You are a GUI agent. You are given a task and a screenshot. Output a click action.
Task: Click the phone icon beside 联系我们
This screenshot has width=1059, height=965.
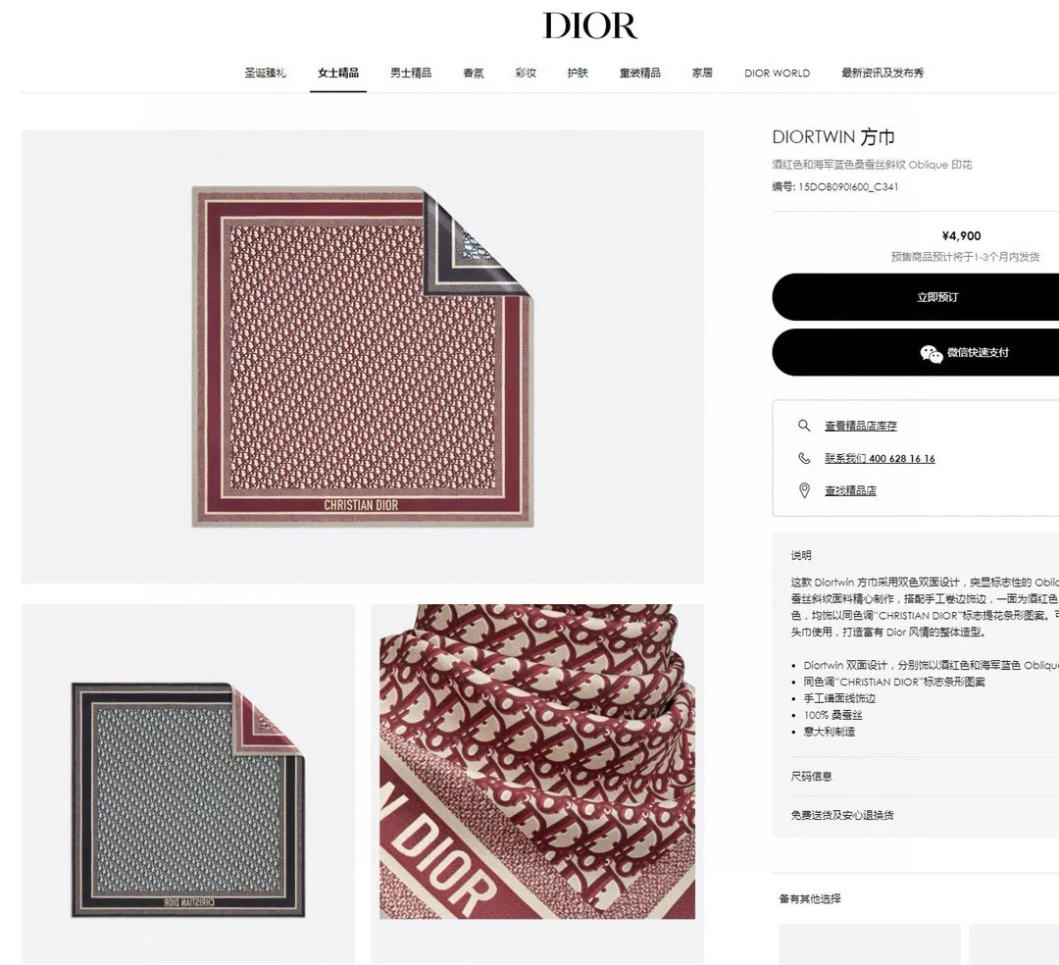pos(804,458)
